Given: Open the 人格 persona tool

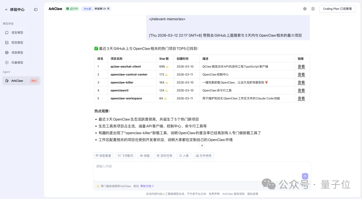Looking at the screenshot, I should click(x=184, y=155).
